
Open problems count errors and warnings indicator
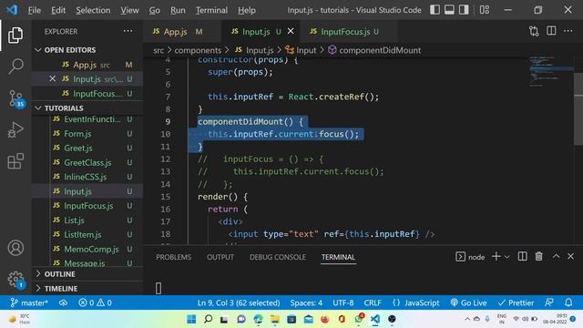(x=95, y=302)
